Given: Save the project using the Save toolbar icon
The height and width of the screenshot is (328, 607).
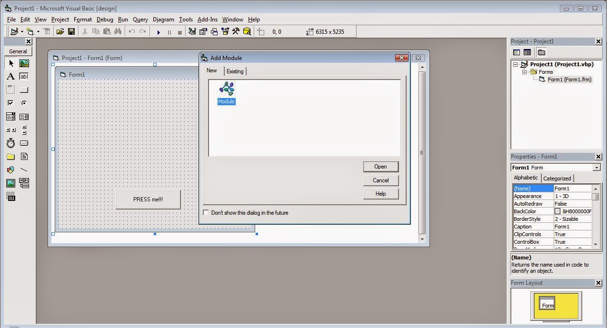Looking at the screenshot, I should tap(71, 31).
